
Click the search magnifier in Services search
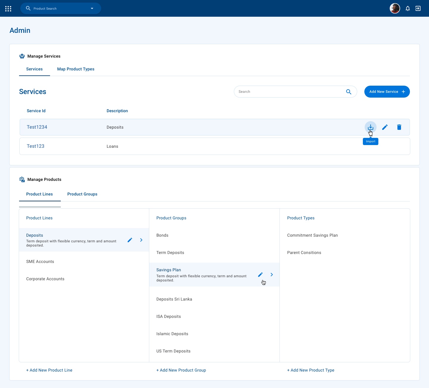pyautogui.click(x=349, y=92)
